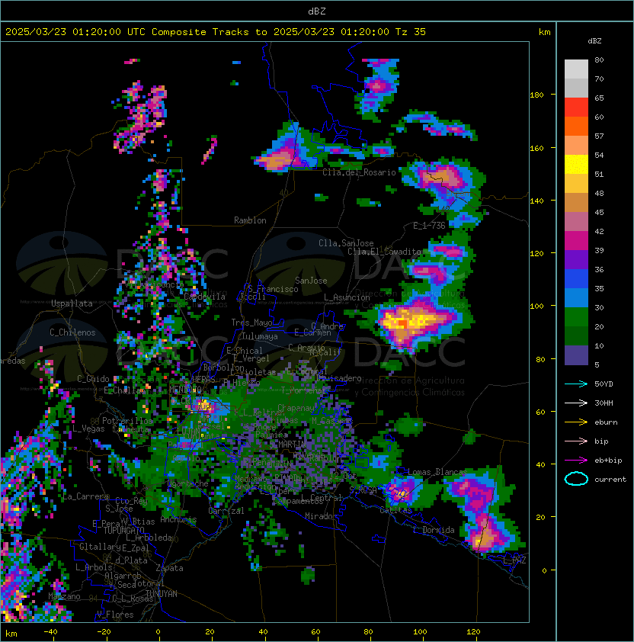Pick the light gray 70-80 dBZ swatch
The image size is (634, 642).
click(576, 69)
